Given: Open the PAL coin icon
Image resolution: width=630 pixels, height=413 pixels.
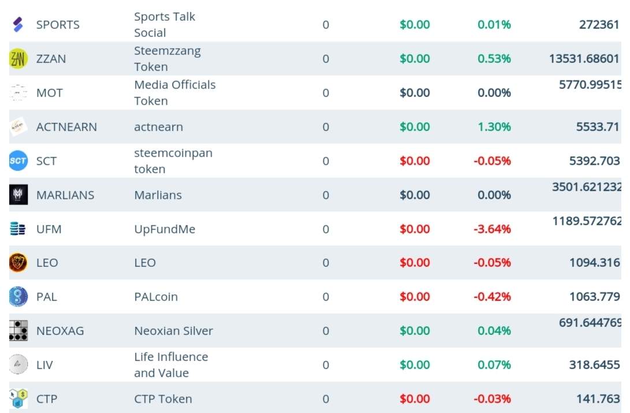Looking at the screenshot, I should pos(18,297).
